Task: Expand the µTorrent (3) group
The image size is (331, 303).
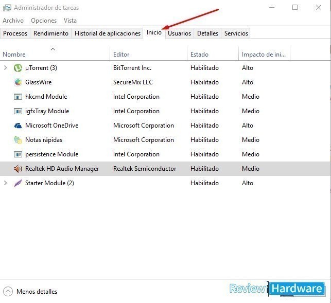Action: pyautogui.click(x=6, y=68)
